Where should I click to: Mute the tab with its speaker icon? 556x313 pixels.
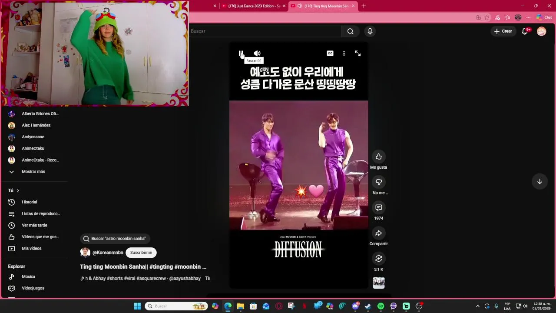tap(300, 6)
